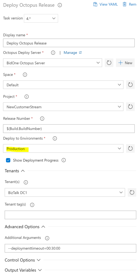Click the info icon beside Deploy Octopus Release title

[60, 5]
